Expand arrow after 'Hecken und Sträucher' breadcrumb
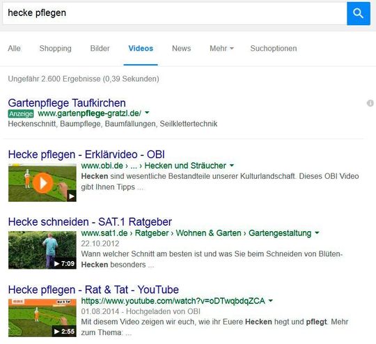This screenshot has height=344, width=376. coord(232,165)
